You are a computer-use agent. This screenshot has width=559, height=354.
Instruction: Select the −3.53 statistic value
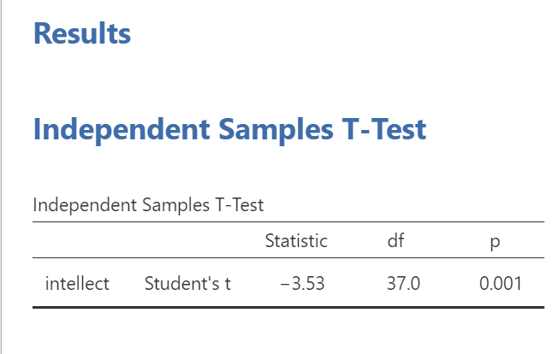[x=302, y=283]
